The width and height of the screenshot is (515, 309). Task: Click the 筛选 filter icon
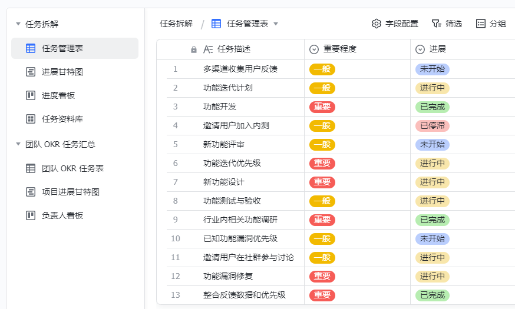436,24
